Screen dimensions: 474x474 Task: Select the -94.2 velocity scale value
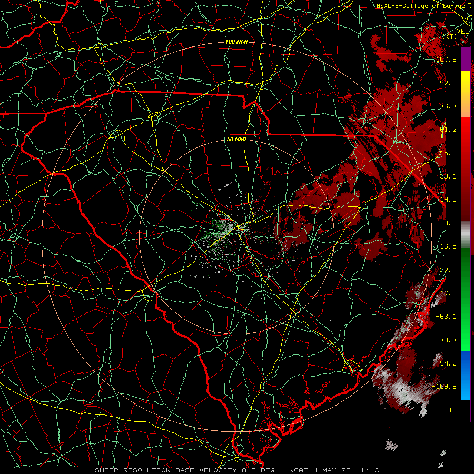coord(446,363)
